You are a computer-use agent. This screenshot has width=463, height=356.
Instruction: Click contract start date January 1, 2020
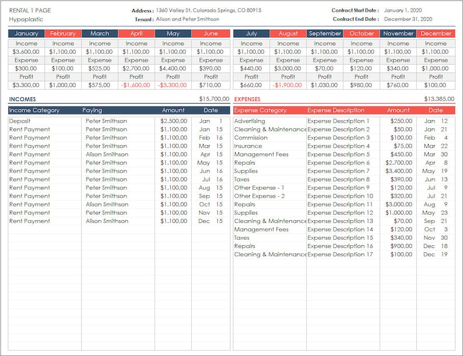tap(403, 11)
